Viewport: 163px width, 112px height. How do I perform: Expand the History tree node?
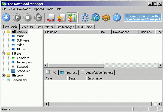[x=4, y=76]
